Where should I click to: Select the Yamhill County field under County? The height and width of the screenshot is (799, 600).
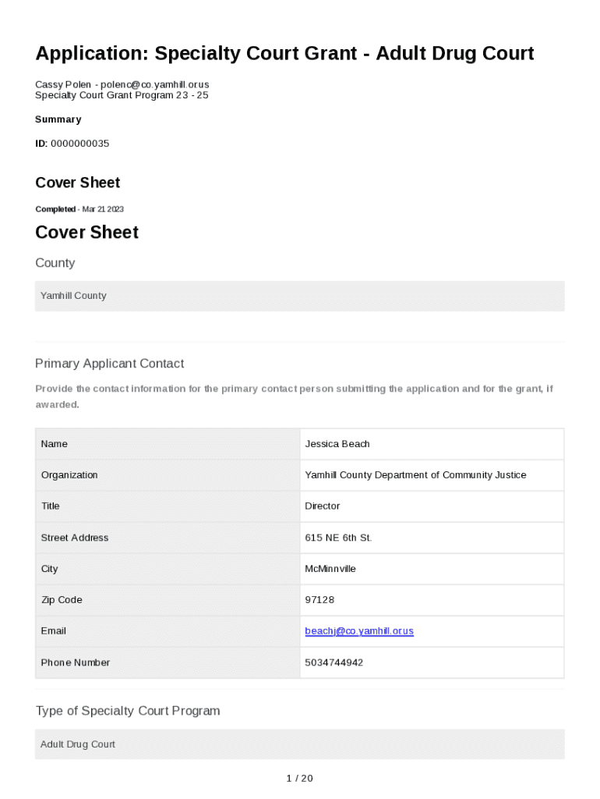tap(299, 297)
